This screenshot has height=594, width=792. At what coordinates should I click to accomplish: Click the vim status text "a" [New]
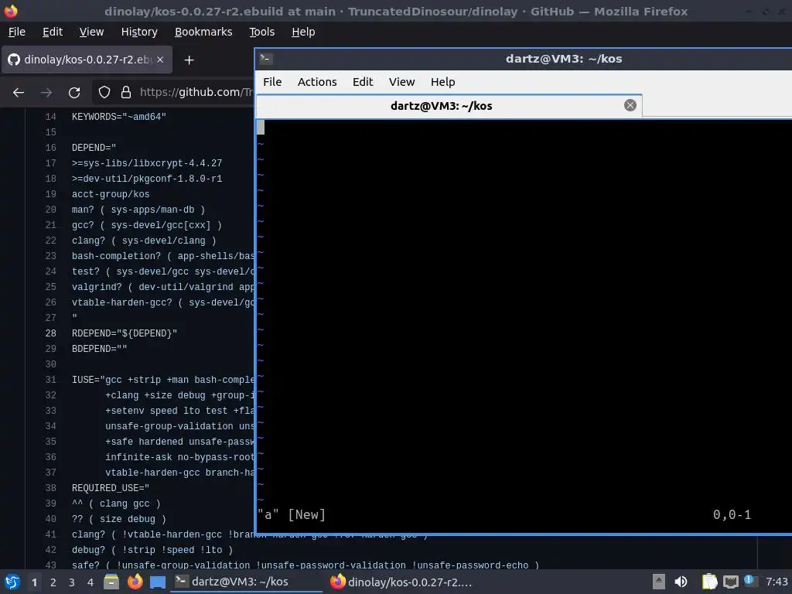292,514
